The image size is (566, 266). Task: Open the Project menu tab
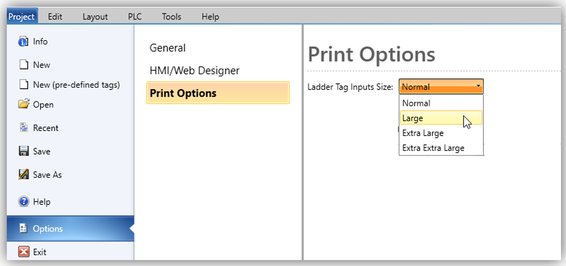pos(21,16)
